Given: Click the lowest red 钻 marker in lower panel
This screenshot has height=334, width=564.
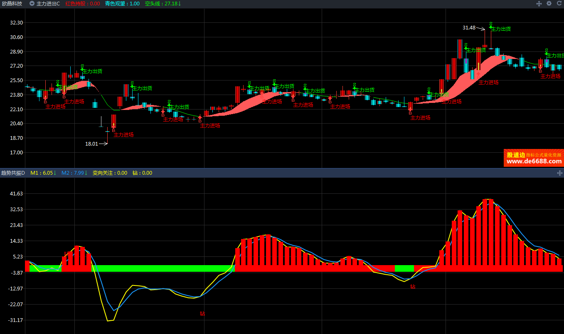Looking at the screenshot, I should [202, 314].
